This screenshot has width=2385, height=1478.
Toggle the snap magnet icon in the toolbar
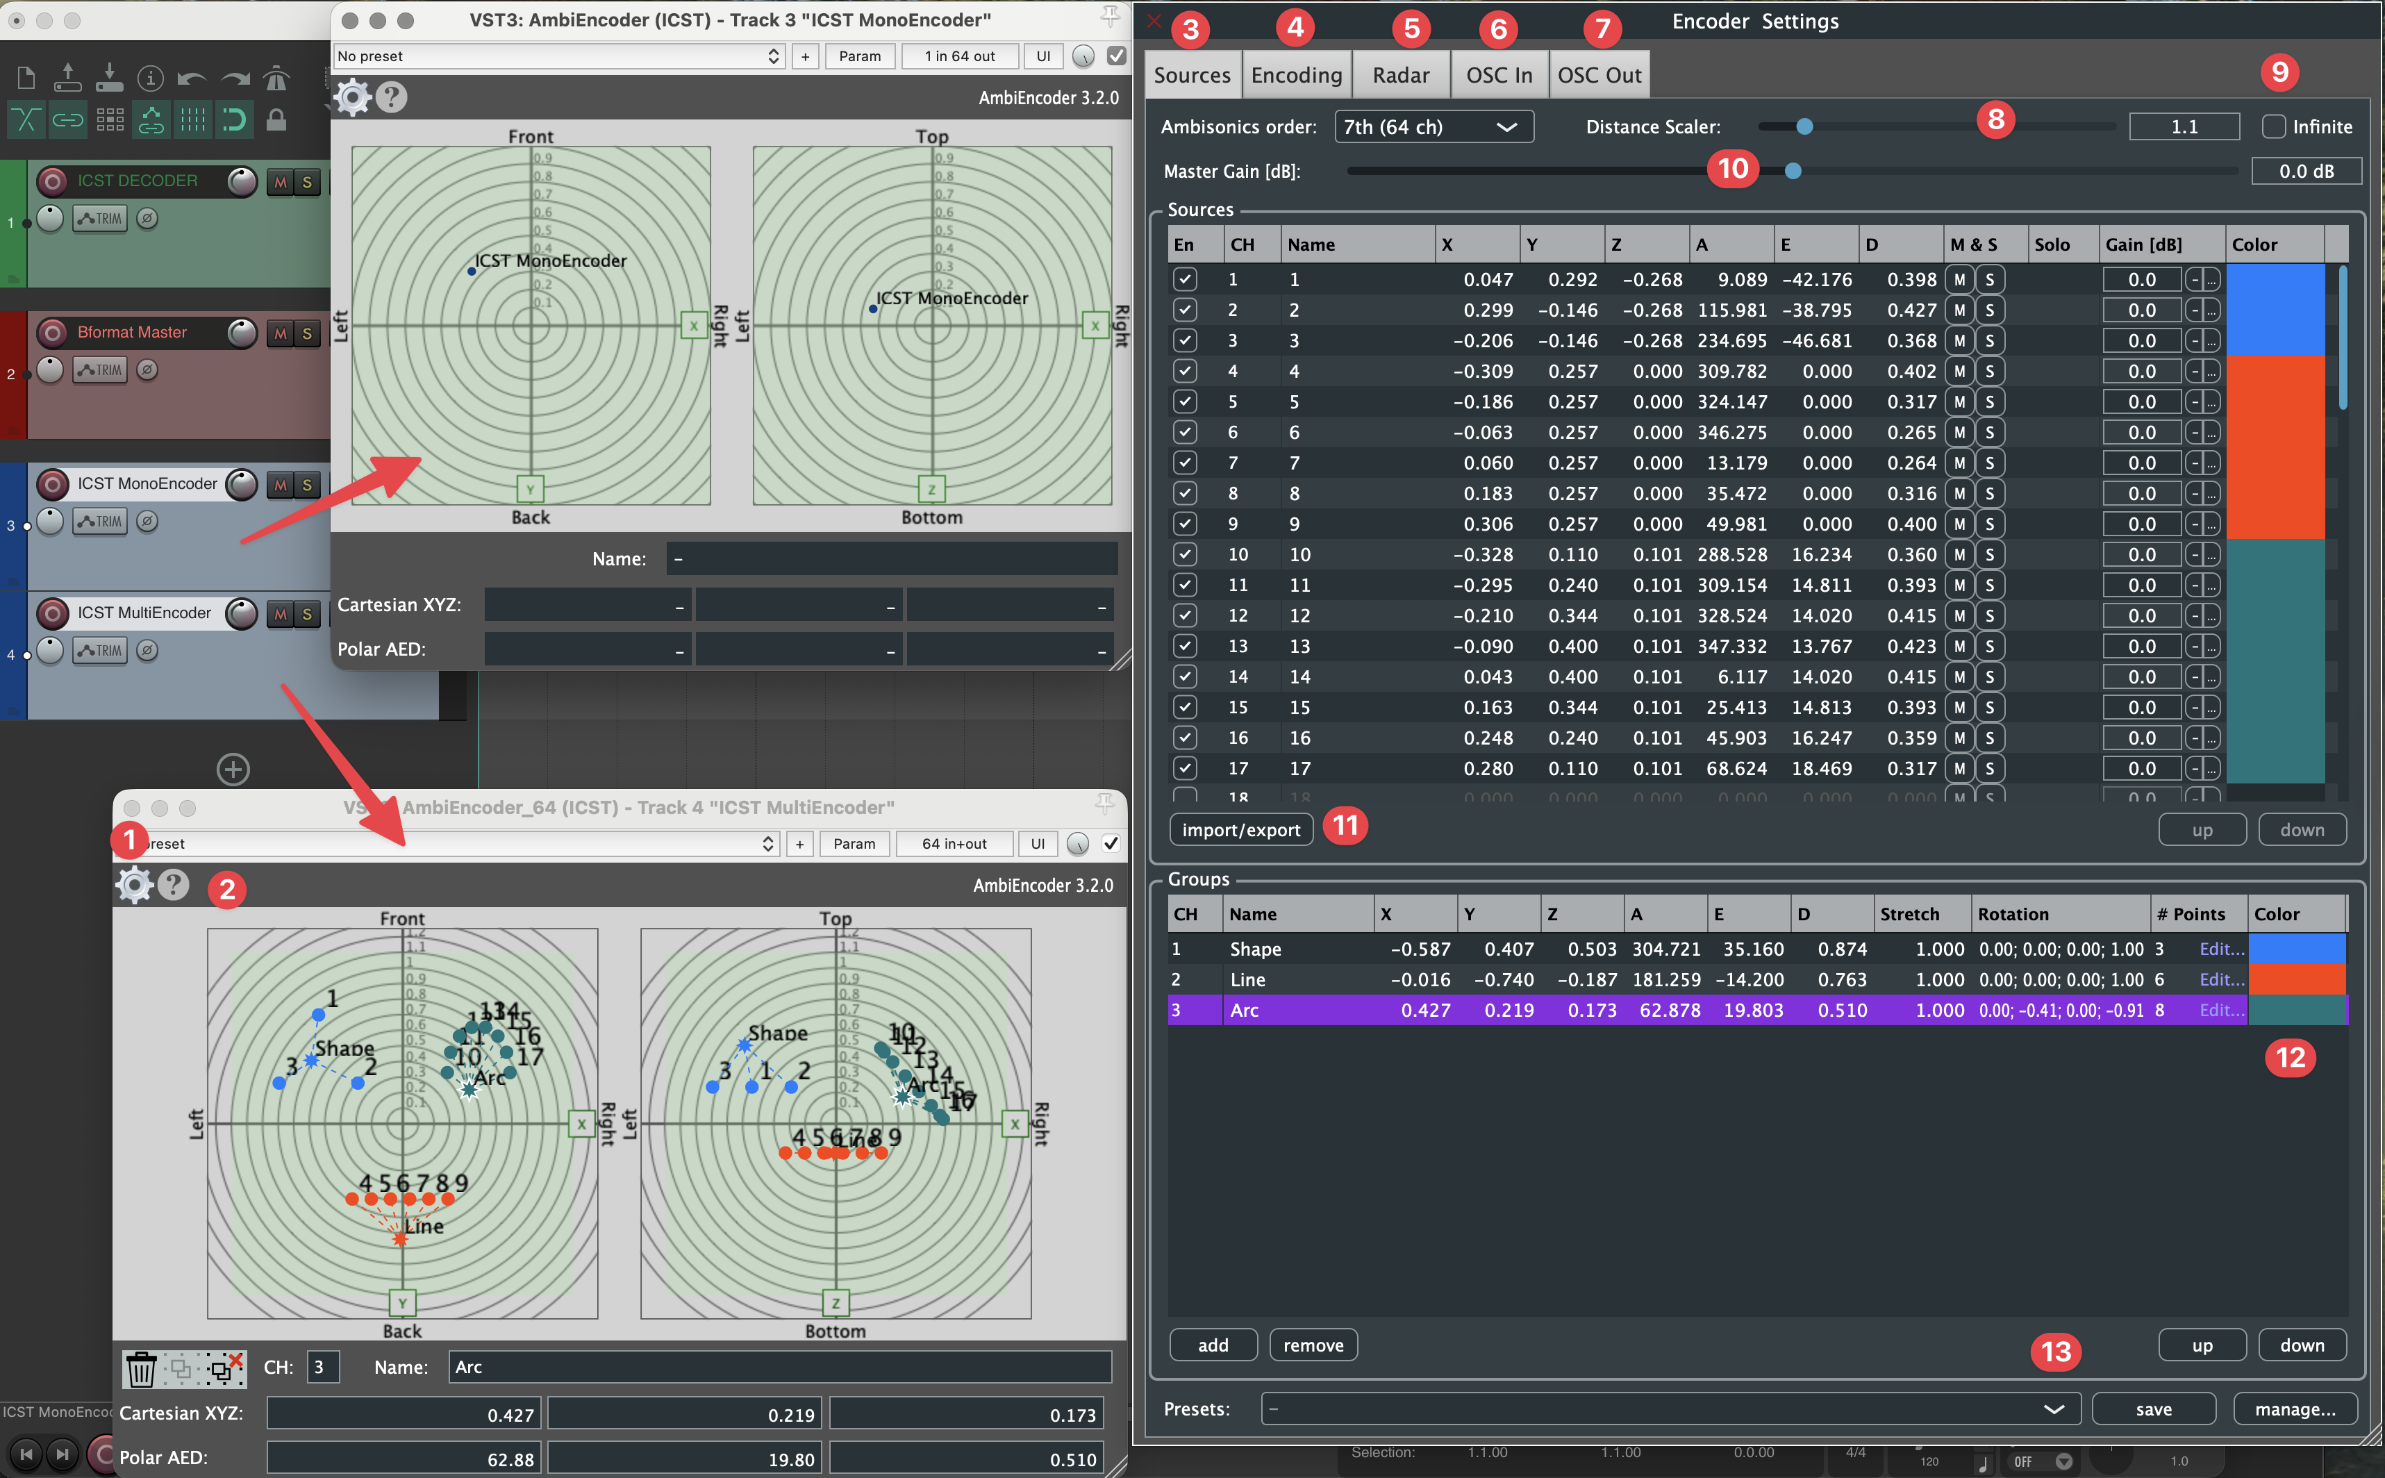click(x=235, y=119)
